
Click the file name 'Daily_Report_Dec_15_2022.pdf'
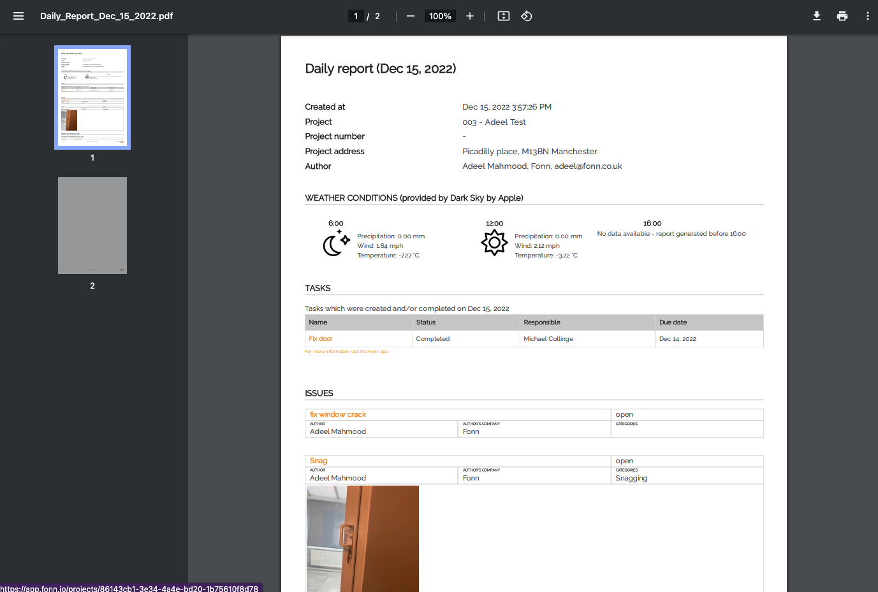(106, 16)
